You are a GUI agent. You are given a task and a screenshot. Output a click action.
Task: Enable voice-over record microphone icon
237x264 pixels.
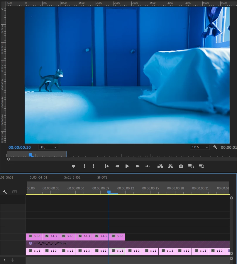point(12,260)
